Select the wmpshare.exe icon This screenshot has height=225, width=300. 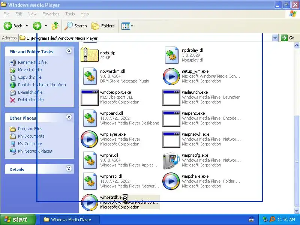click(171, 181)
